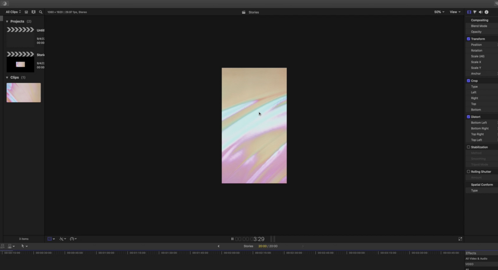Open the Video inspector tab icon
The width and height of the screenshot is (498, 270).
click(x=469, y=12)
